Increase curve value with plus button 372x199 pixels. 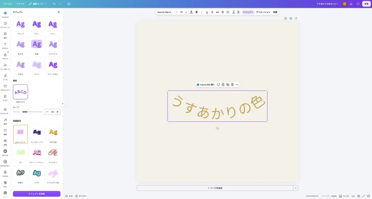(57, 112)
